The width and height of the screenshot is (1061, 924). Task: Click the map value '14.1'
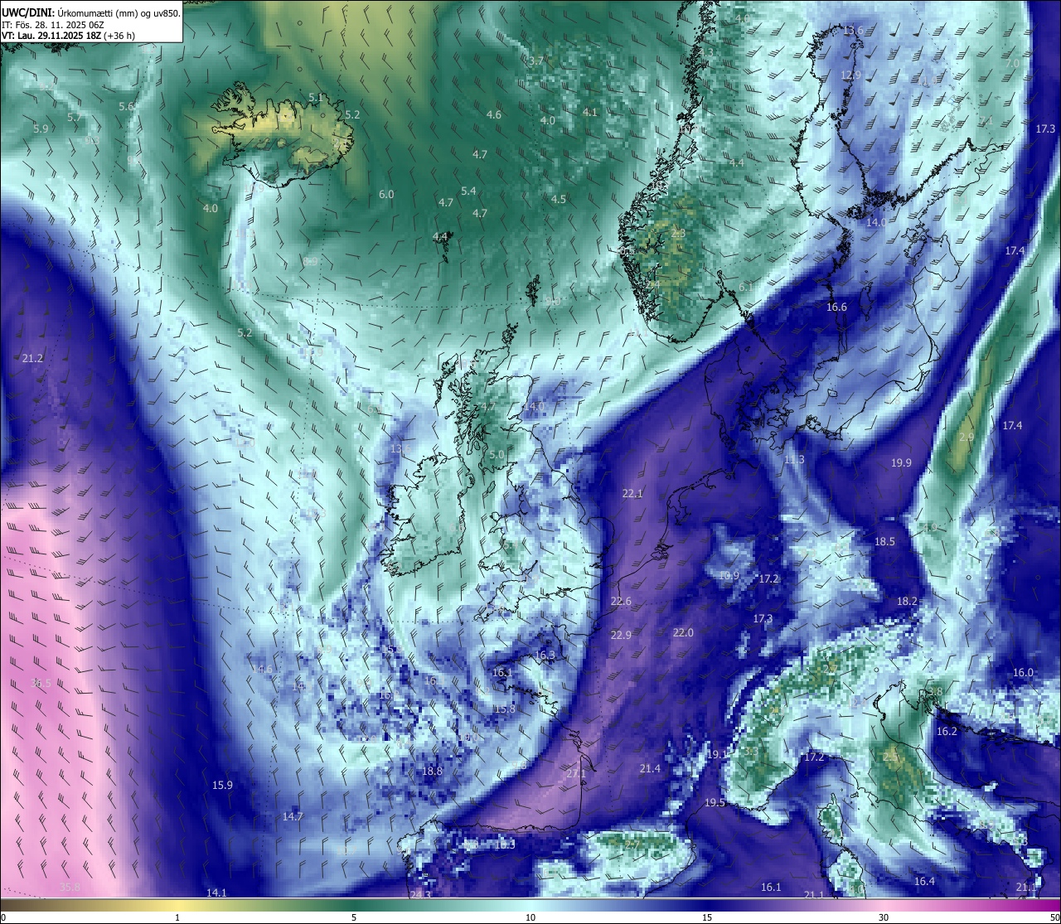point(216,893)
